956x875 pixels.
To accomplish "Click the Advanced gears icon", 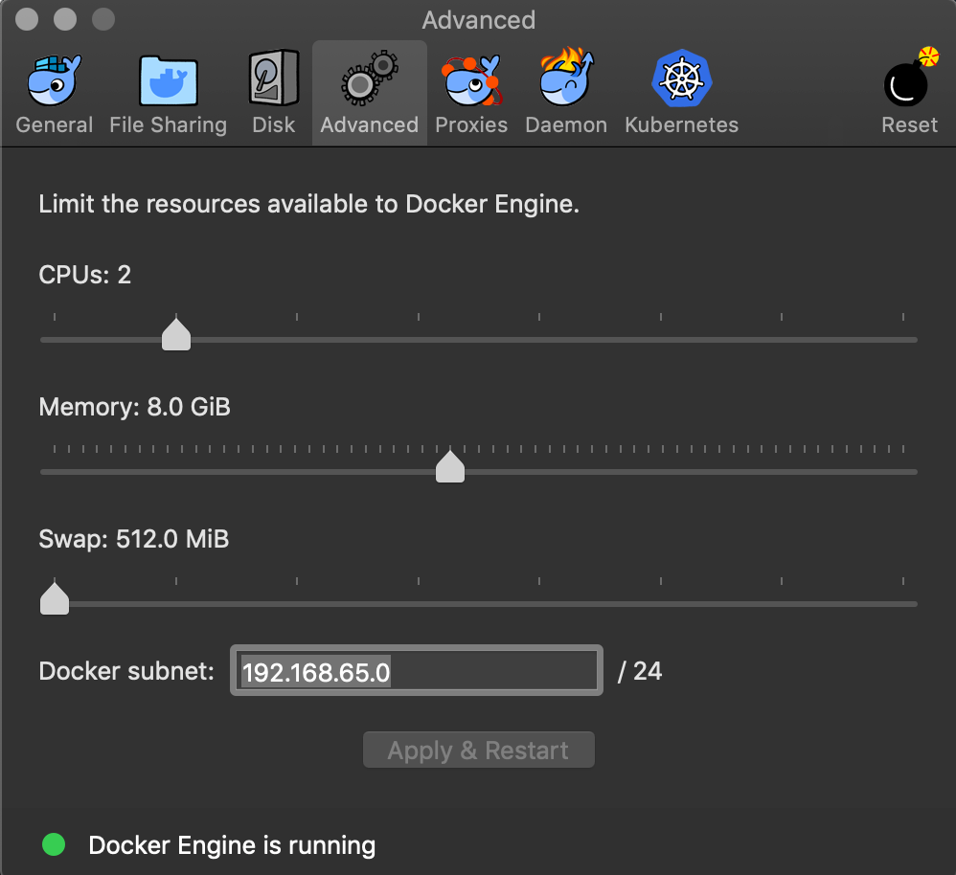I will point(370,78).
